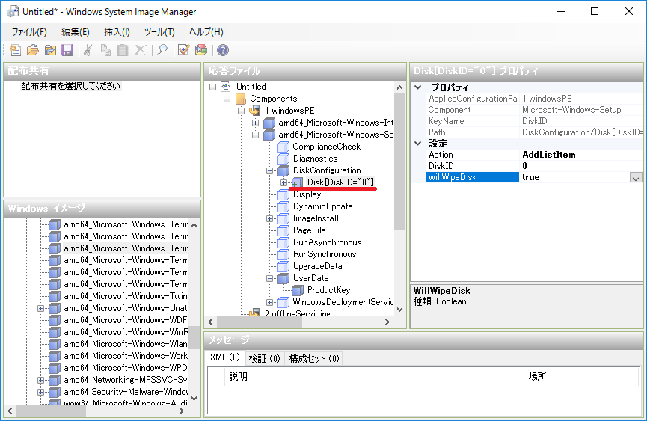The height and width of the screenshot is (421, 647).
Task: Expand the ImageInstall node
Action: click(x=269, y=218)
